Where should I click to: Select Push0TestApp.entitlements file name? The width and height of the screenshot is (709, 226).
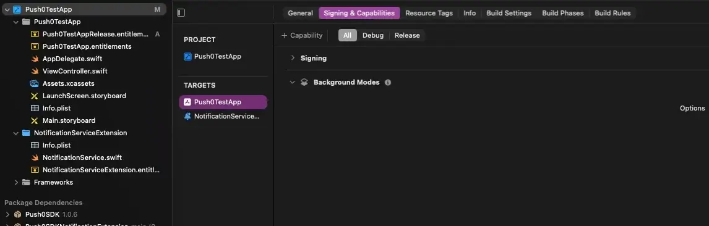87,46
